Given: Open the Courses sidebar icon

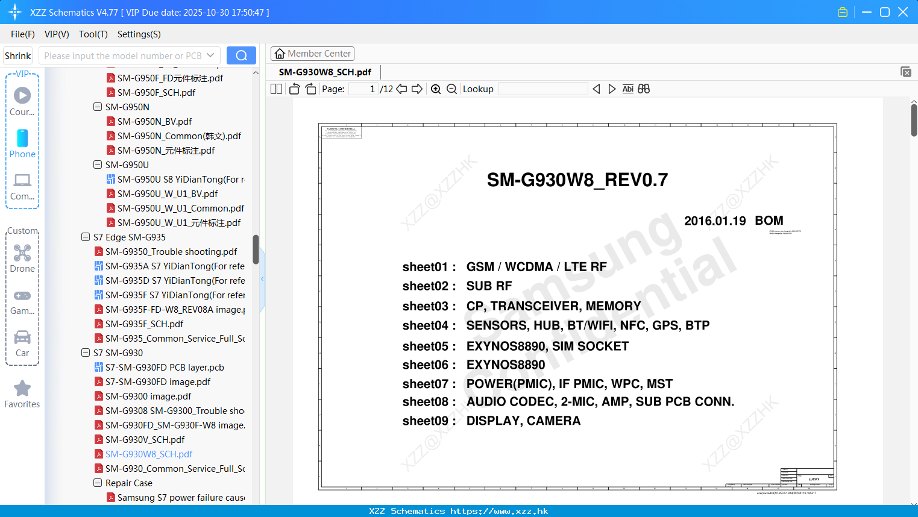Looking at the screenshot, I should [x=22, y=101].
